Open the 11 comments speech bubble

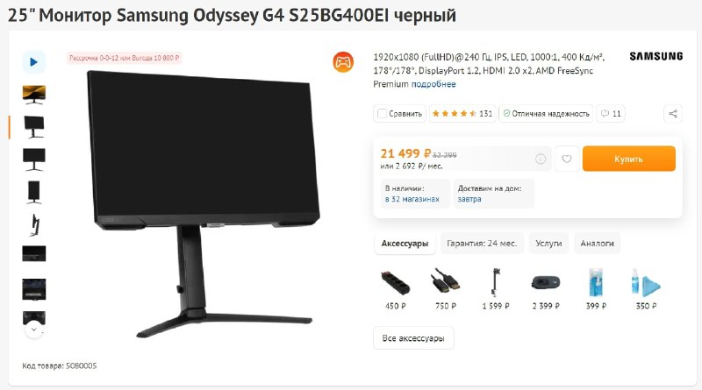click(x=611, y=114)
